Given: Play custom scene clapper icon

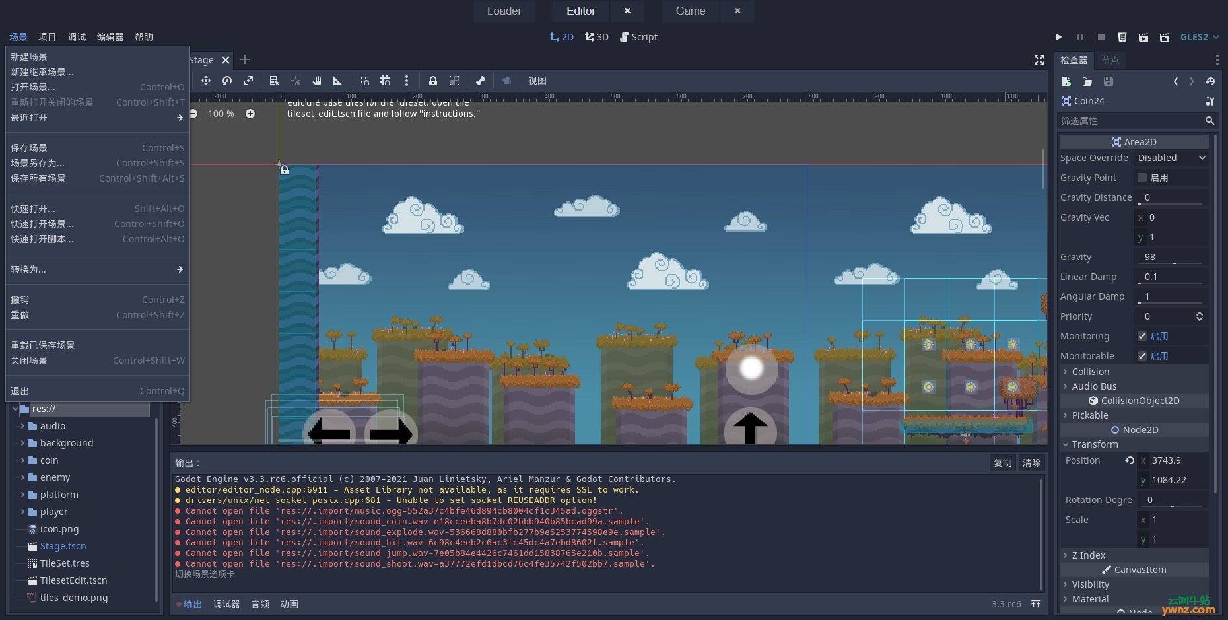Looking at the screenshot, I should click(1165, 37).
